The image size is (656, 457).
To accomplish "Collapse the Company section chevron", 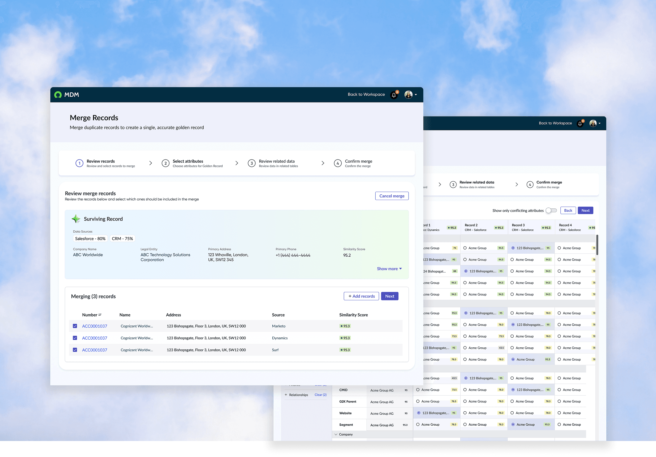I will [336, 434].
